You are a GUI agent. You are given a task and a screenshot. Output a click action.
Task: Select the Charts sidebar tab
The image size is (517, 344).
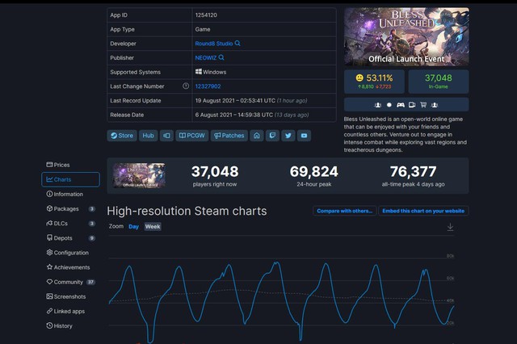point(70,179)
